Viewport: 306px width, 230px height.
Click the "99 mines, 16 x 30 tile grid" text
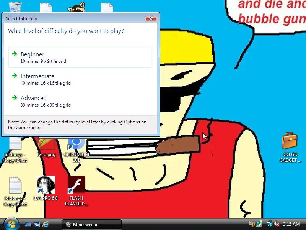(x=46, y=105)
